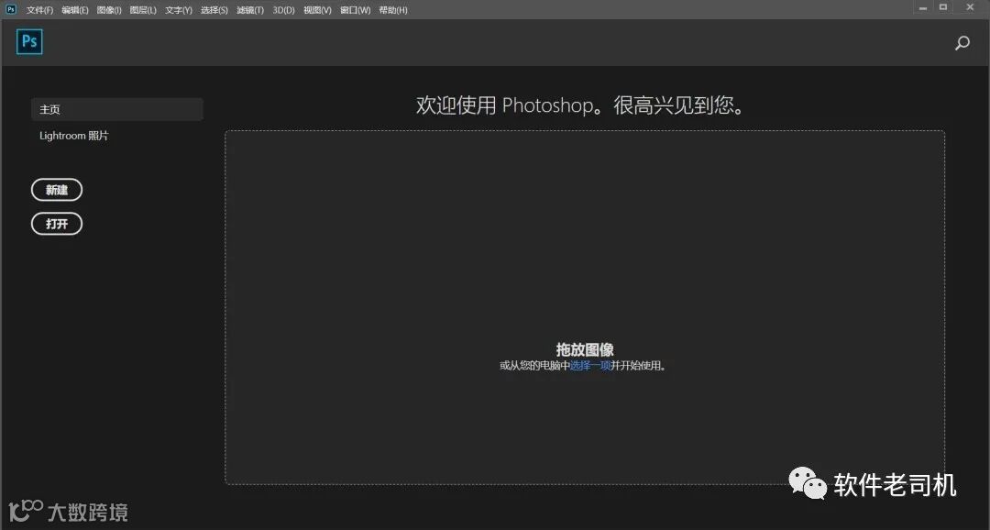Click the 新建 button
The image size is (990, 530).
coord(57,190)
